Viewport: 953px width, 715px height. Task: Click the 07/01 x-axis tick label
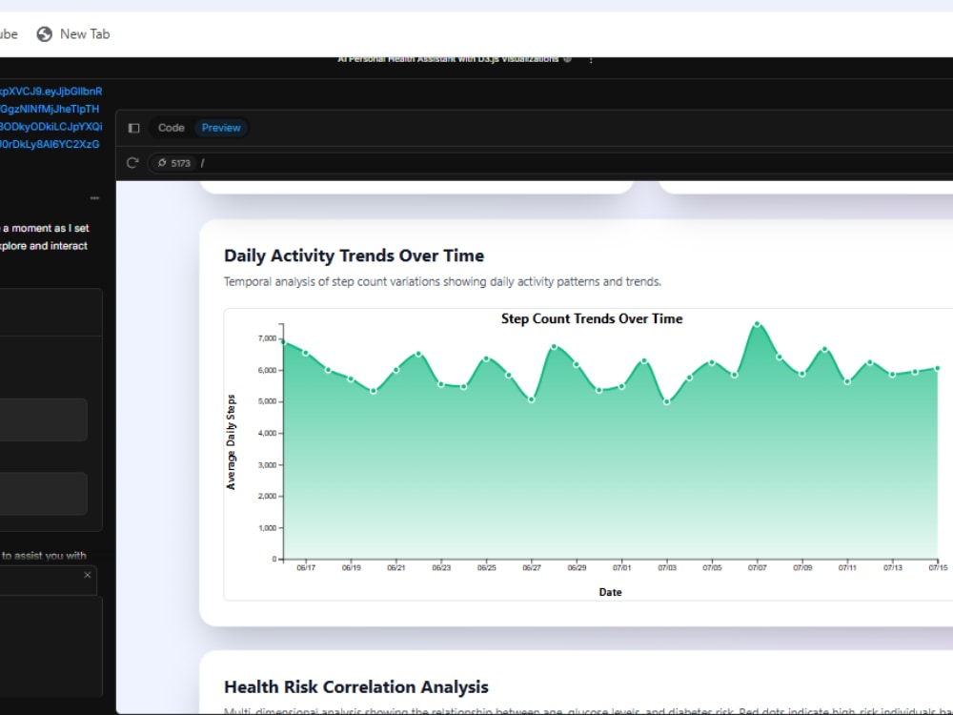(x=621, y=568)
